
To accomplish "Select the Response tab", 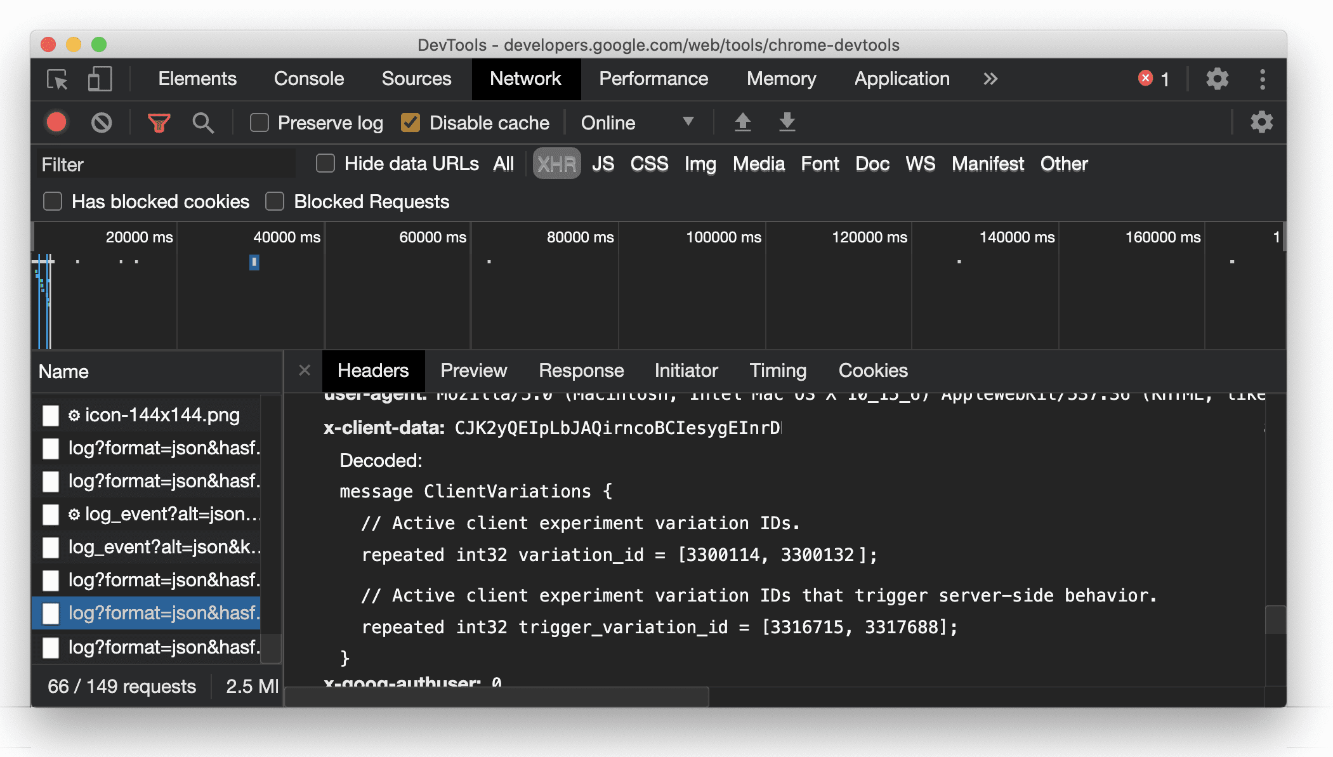I will click(x=581, y=371).
